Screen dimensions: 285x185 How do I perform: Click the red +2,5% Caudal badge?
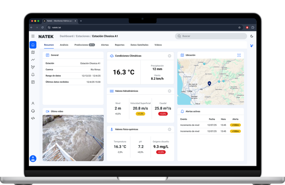click(163, 114)
